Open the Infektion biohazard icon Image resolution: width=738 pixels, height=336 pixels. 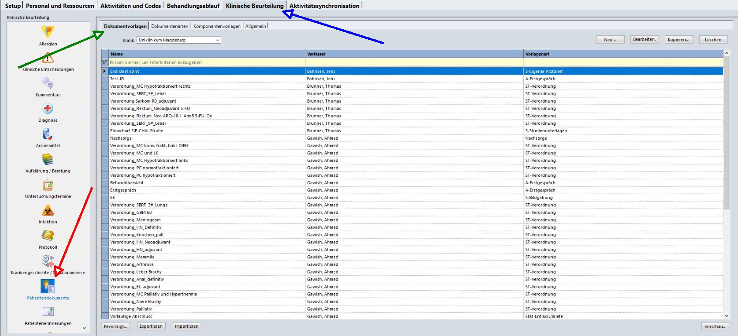tap(48, 211)
